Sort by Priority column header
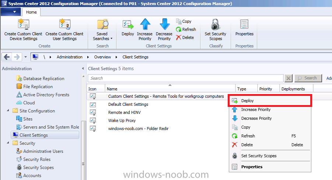This screenshot has height=180, width=332. (x=269, y=89)
